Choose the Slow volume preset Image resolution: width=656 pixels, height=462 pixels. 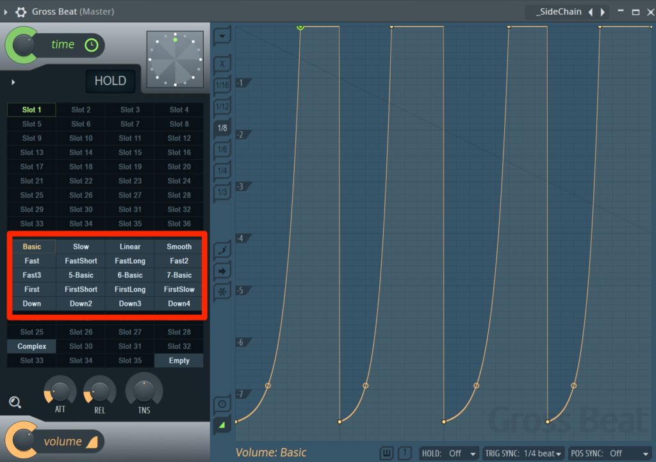(81, 246)
